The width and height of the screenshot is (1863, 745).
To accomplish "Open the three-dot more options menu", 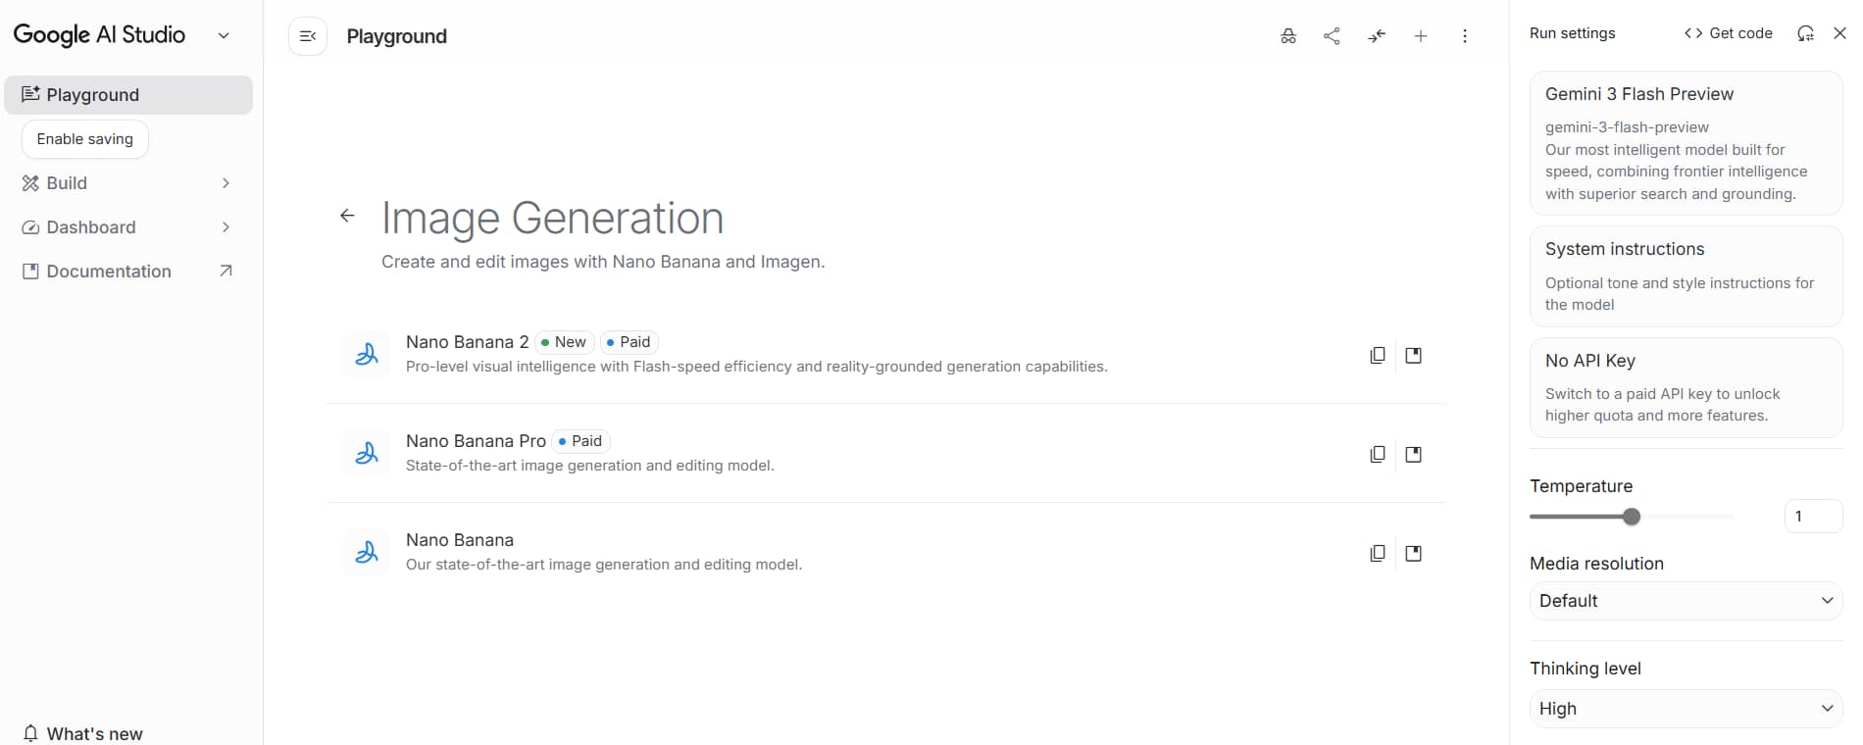I will (x=1465, y=36).
